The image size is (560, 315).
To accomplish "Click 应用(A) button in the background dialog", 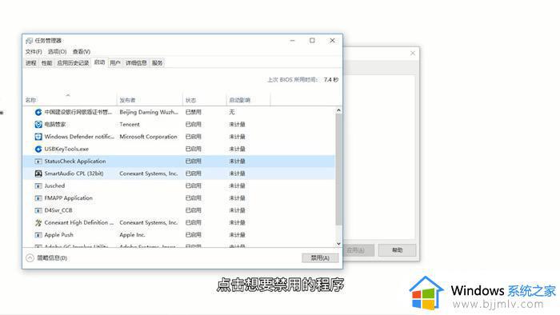I will point(356,249).
